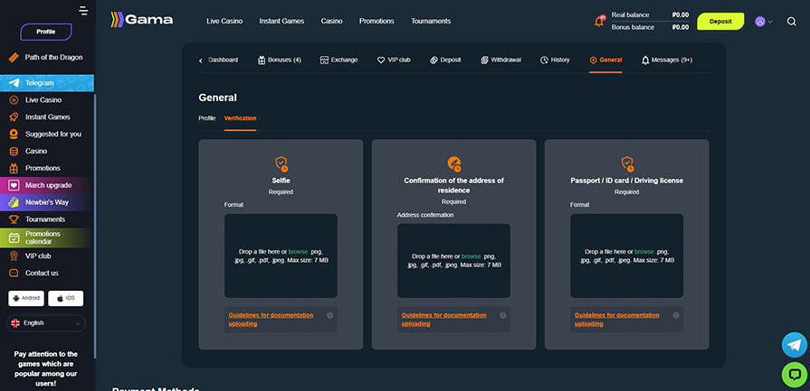Open the user avatar dropdown menu
The height and width of the screenshot is (391, 810).
click(x=764, y=21)
